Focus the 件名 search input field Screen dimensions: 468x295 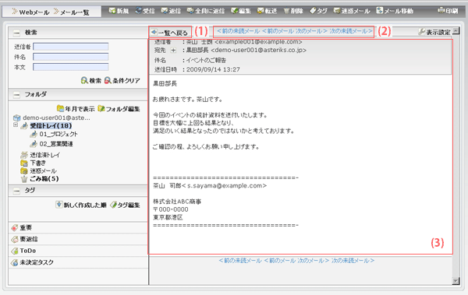tap(71, 57)
